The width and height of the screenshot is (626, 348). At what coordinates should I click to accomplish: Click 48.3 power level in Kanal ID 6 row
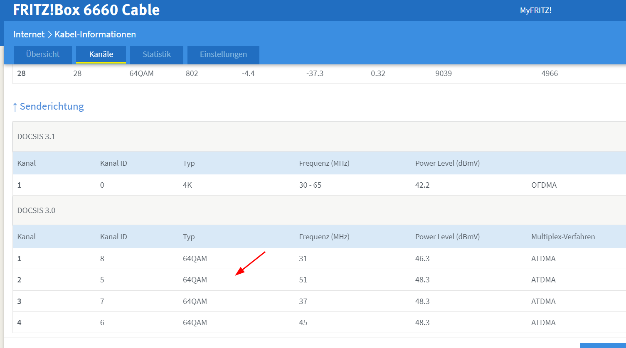pyautogui.click(x=422, y=323)
